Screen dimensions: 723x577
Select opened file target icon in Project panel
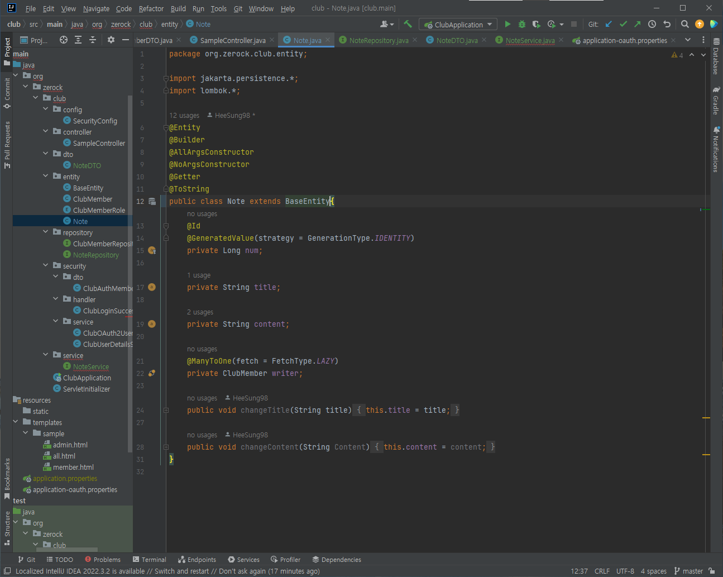64,40
